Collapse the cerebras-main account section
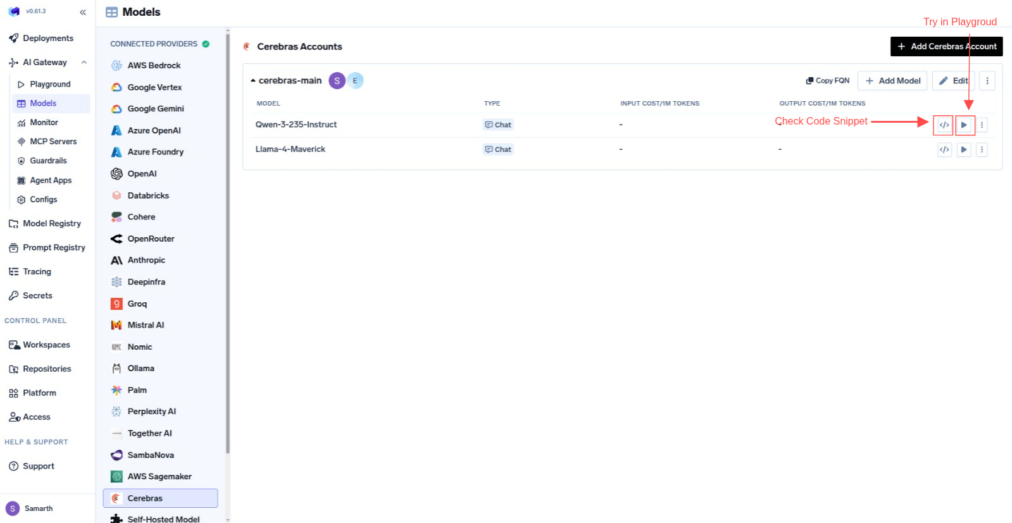 (x=253, y=81)
